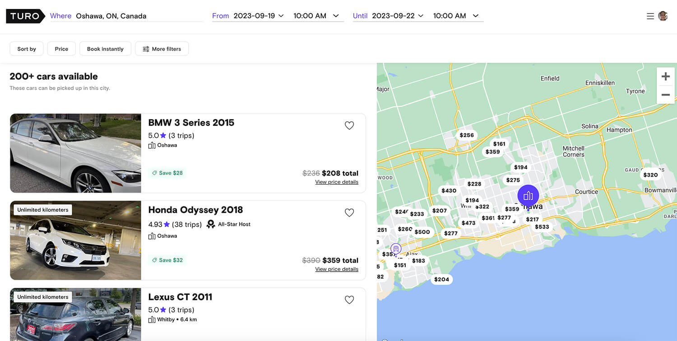Open the Sort by filter
The height and width of the screenshot is (341, 677).
tap(27, 49)
